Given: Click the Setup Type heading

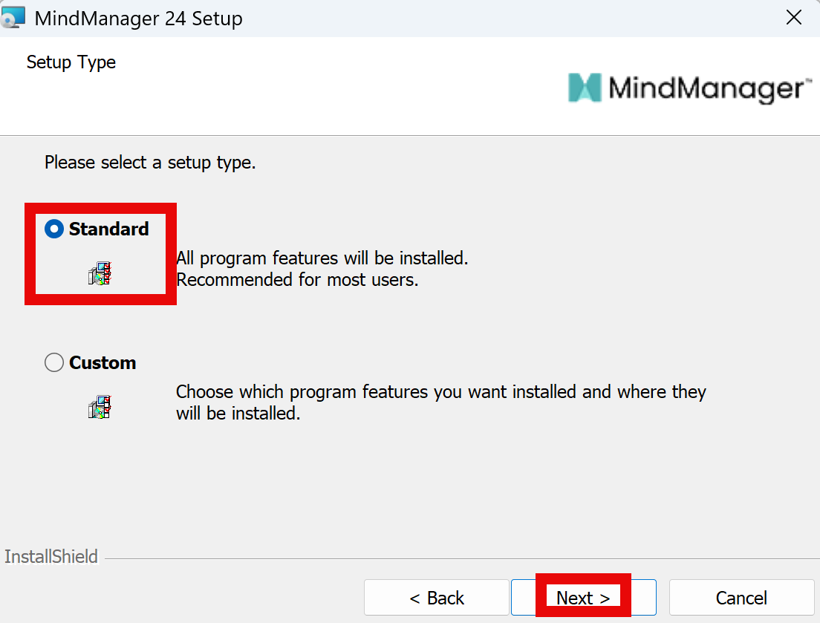Looking at the screenshot, I should click(71, 62).
